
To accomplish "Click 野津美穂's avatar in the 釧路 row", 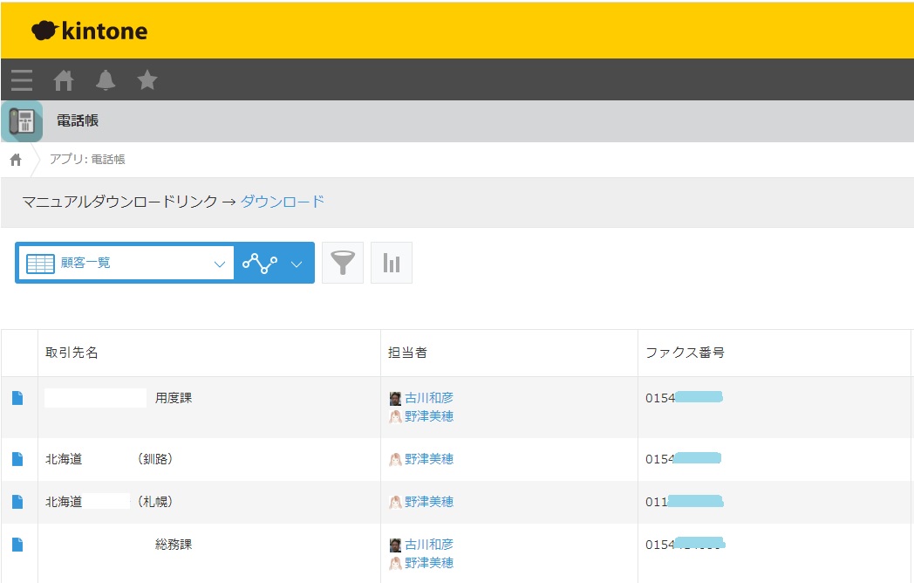I will coord(395,460).
